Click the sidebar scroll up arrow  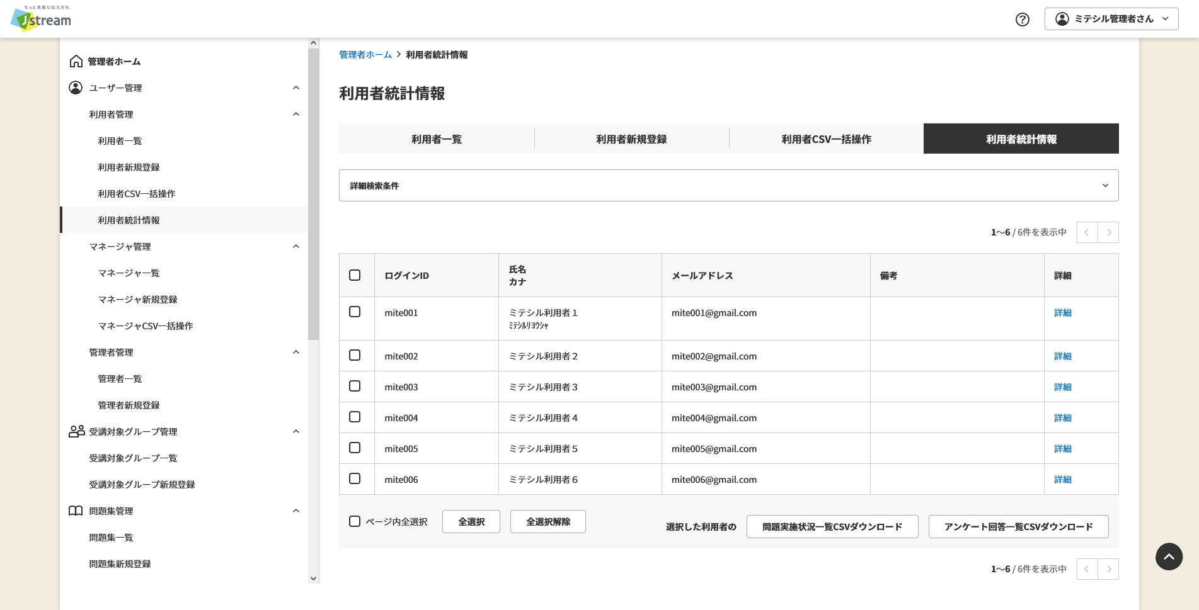pyautogui.click(x=313, y=43)
